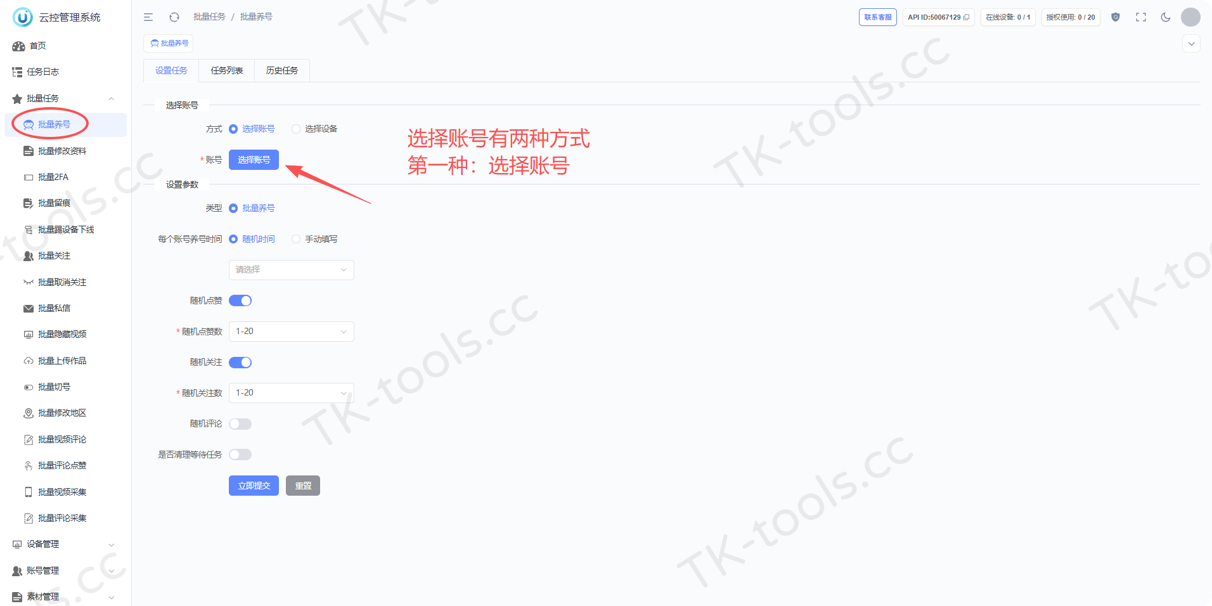1212x606 pixels.
Task: Switch to dark mode moon icon
Action: 1166,17
